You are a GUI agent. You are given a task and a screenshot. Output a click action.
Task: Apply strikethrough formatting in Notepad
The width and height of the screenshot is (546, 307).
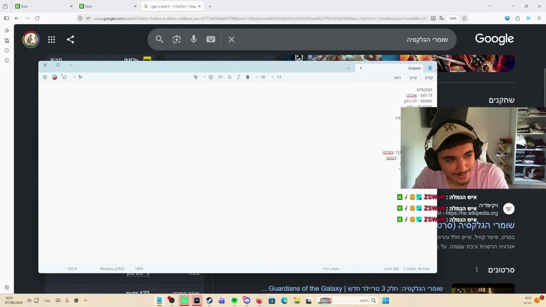[229, 77]
